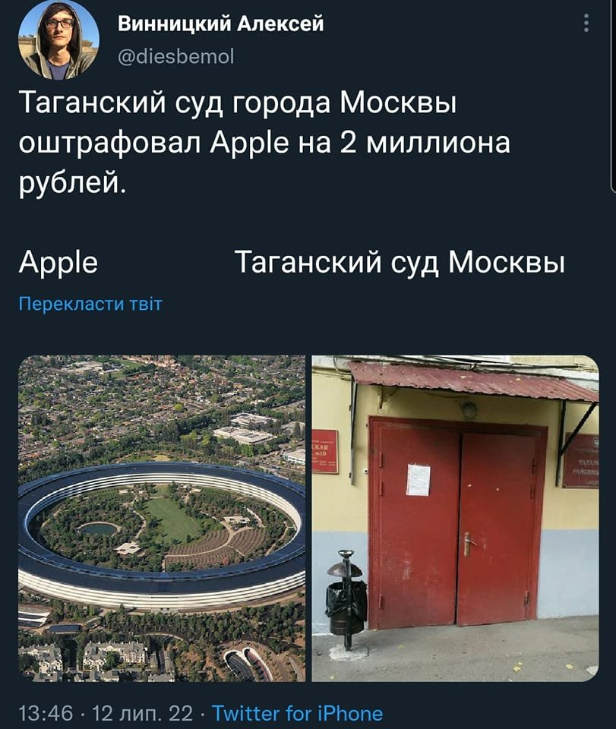Open the Apple Park aerial photo
The image size is (616, 729).
tap(162, 519)
